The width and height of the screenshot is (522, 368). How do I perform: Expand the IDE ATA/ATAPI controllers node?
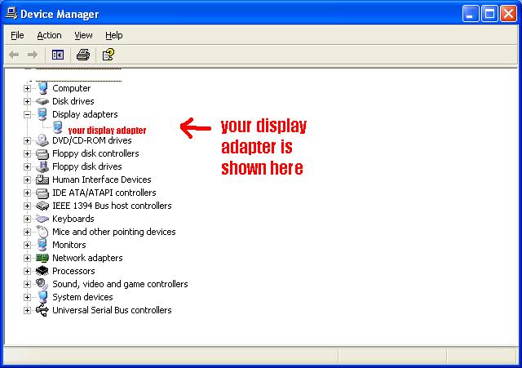point(27,193)
